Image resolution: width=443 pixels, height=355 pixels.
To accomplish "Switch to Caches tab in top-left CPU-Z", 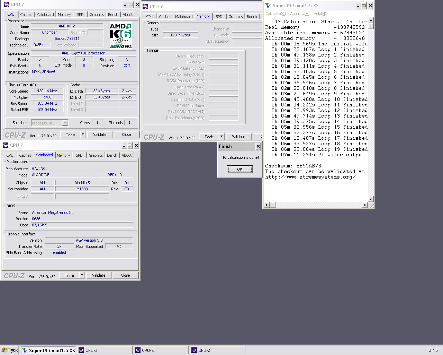I will point(26,15).
